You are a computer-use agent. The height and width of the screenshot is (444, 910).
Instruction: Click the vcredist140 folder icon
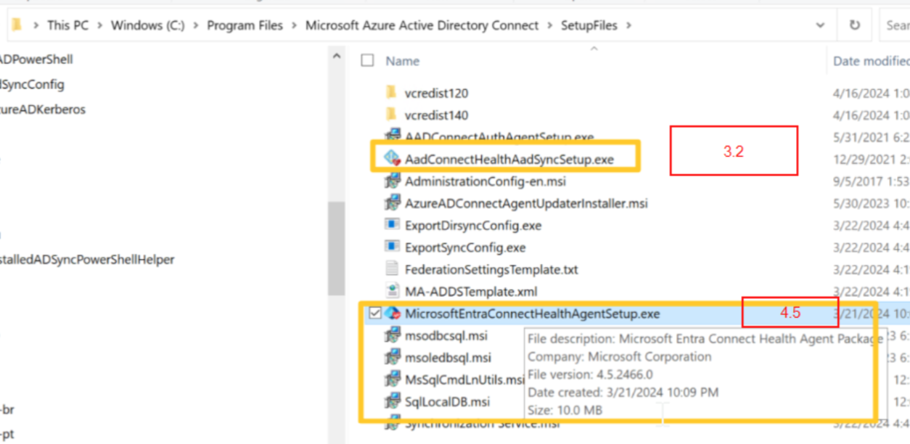pyautogui.click(x=392, y=115)
